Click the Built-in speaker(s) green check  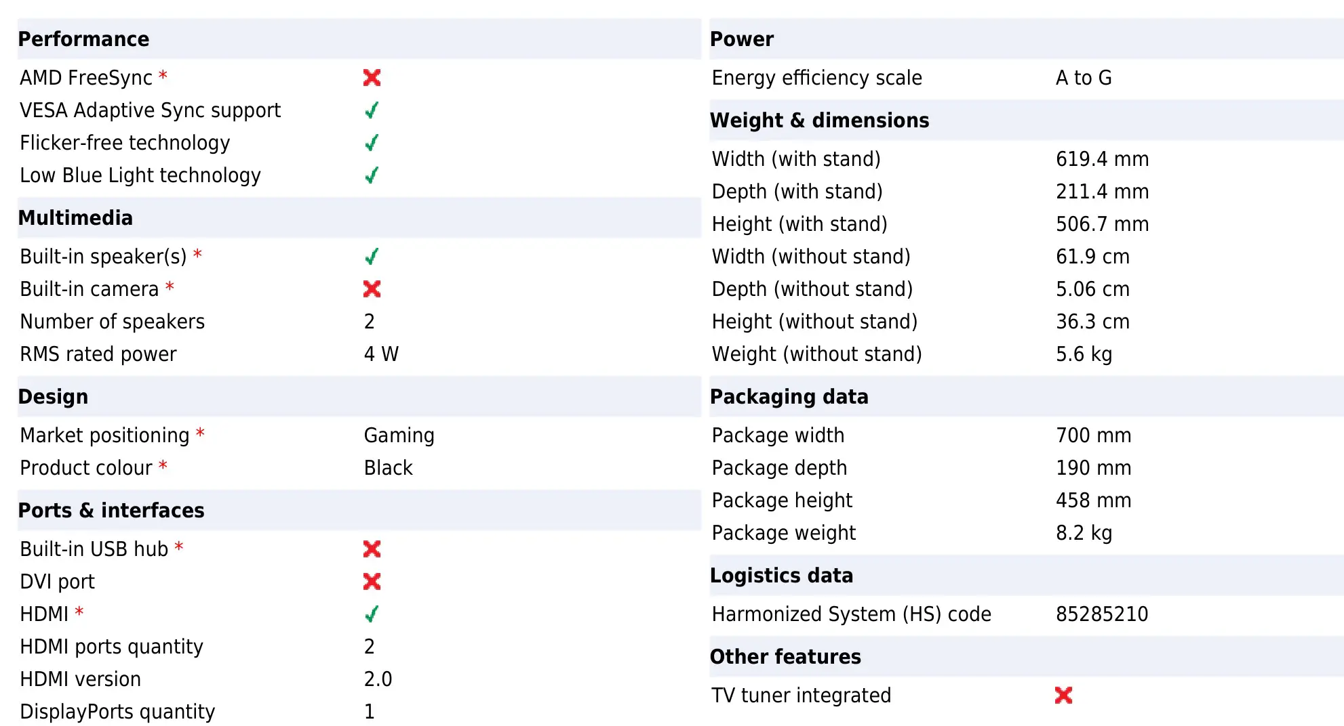[x=372, y=257]
